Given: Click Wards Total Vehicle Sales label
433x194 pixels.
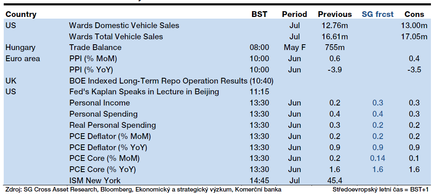Looking at the screenshot, I should [116, 36].
